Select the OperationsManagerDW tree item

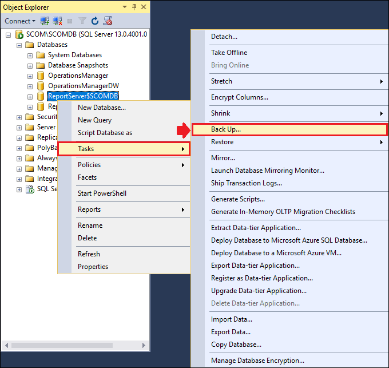tap(84, 86)
